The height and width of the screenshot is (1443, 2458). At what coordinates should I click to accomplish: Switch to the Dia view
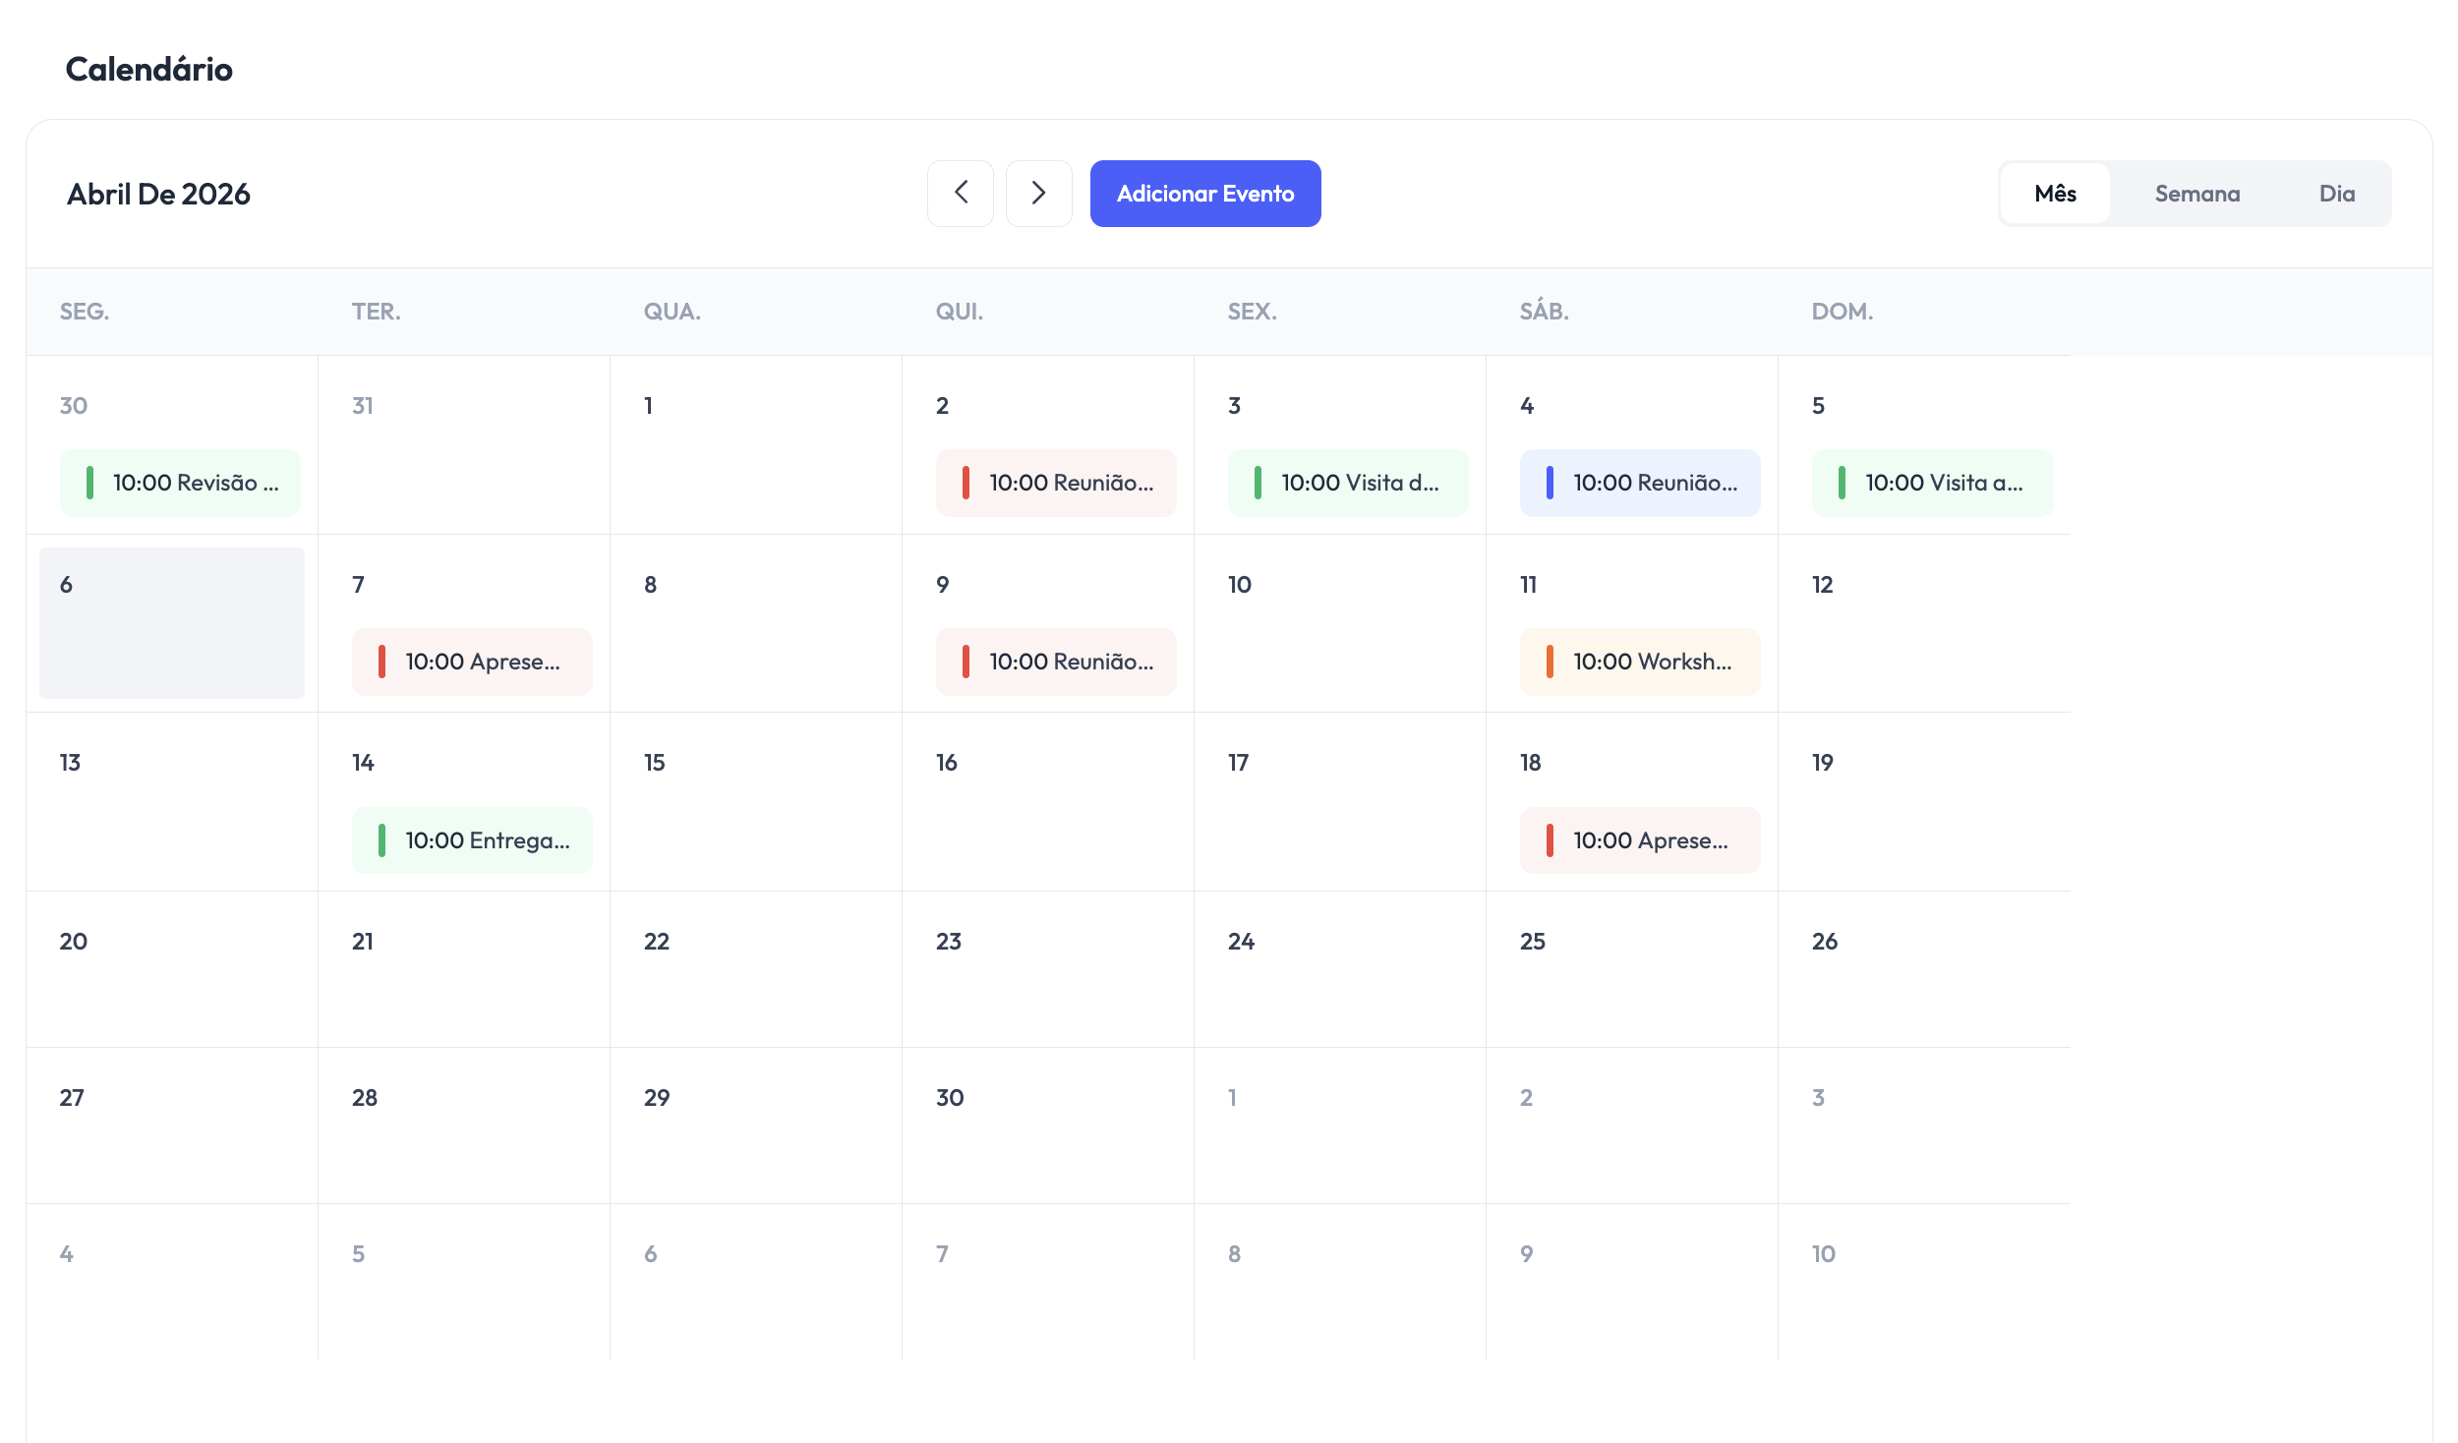point(2338,194)
